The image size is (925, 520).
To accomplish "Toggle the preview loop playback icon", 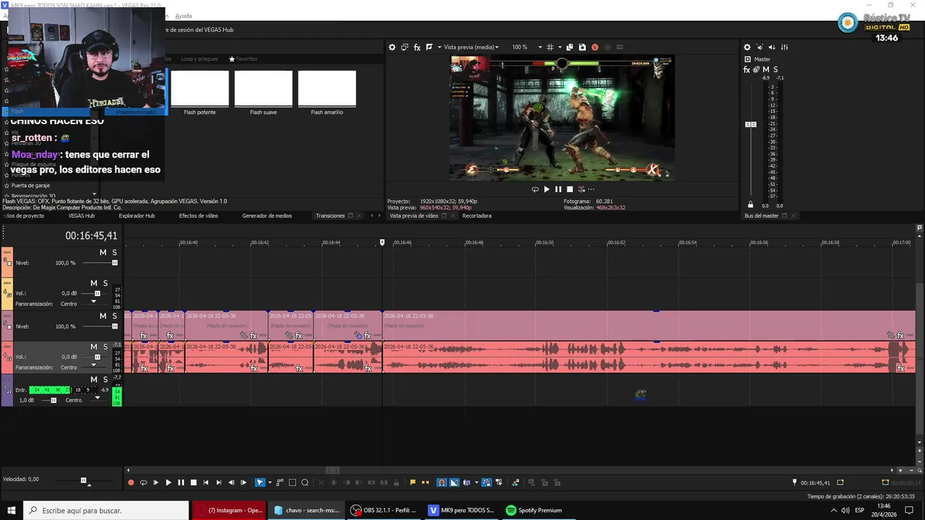I will pos(535,189).
